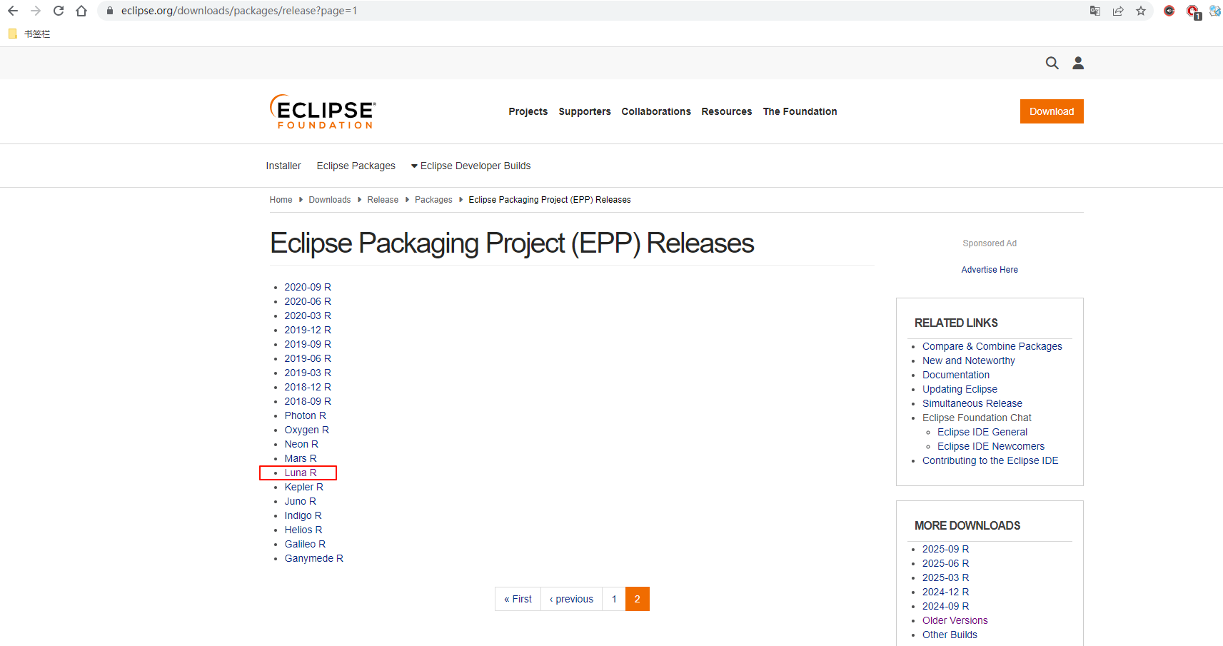Screen dimensions: 1223x646
Task: Click the padlock site info icon
Action: [x=110, y=11]
